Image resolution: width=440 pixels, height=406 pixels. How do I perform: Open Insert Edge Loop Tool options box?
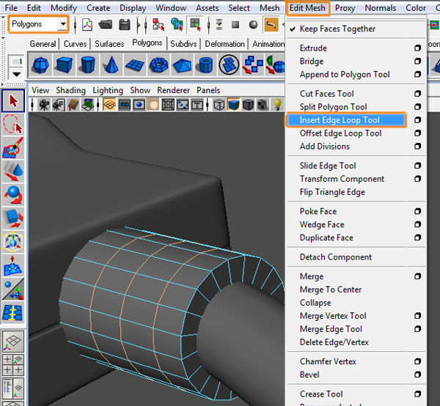pos(417,120)
